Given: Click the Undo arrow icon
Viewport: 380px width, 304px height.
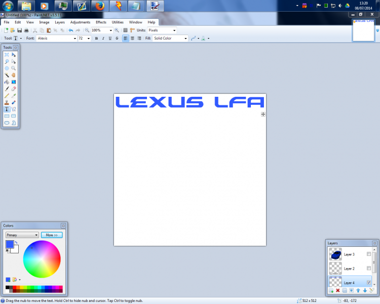Looking at the screenshot, I should coord(71,30).
